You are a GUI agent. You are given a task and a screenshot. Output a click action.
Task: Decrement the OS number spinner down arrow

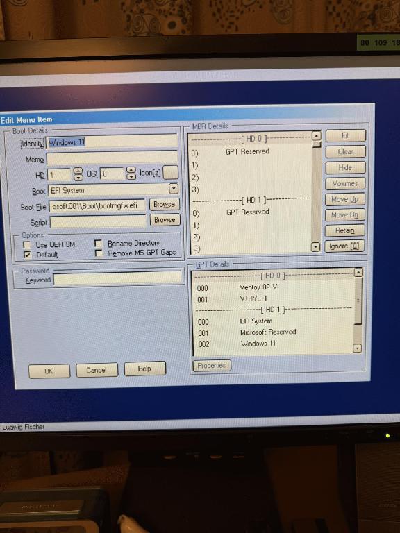pyautogui.click(x=131, y=176)
